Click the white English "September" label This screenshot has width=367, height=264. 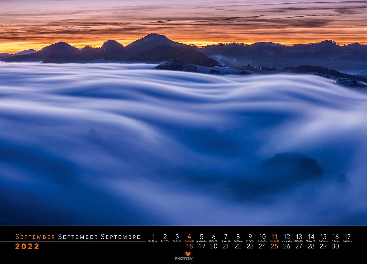(78, 237)
